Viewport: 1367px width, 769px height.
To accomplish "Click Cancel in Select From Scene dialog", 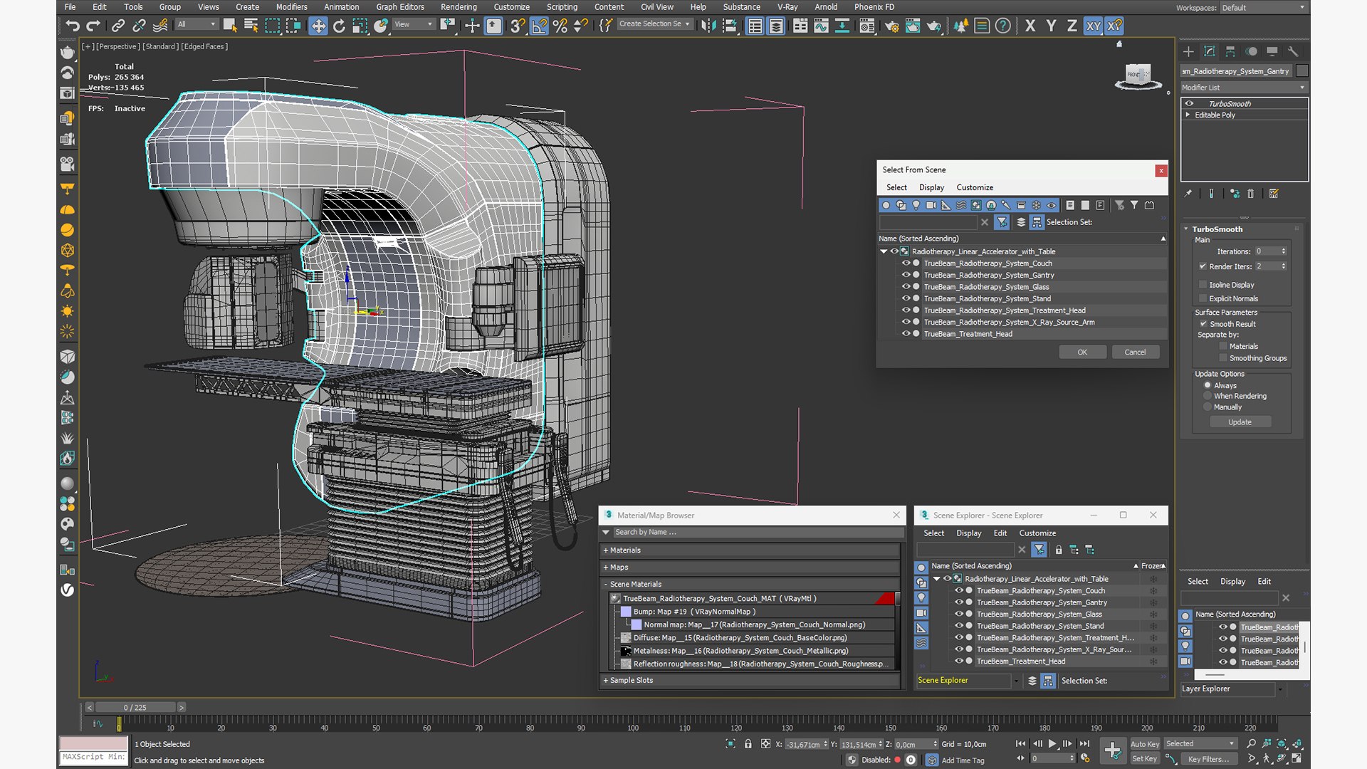I will coord(1135,352).
